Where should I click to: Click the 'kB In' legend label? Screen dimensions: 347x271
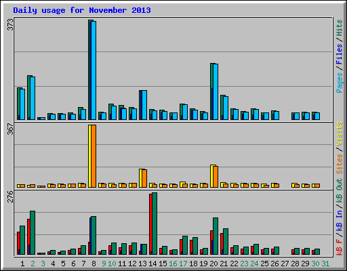(340, 221)
